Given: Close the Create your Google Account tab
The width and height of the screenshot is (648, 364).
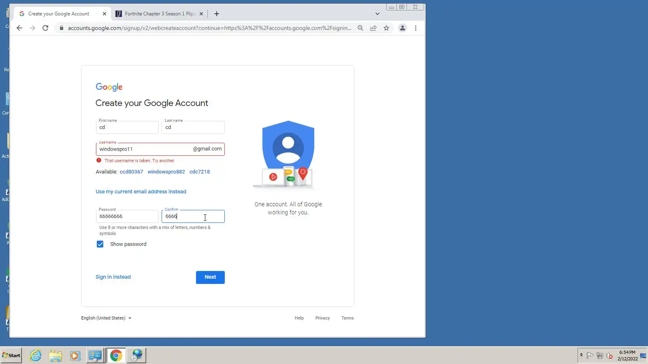Looking at the screenshot, I should 104,14.
